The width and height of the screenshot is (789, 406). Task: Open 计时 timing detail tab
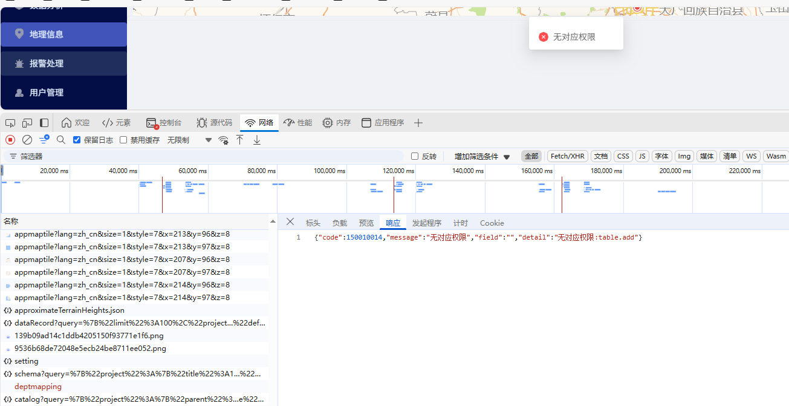[x=461, y=223]
